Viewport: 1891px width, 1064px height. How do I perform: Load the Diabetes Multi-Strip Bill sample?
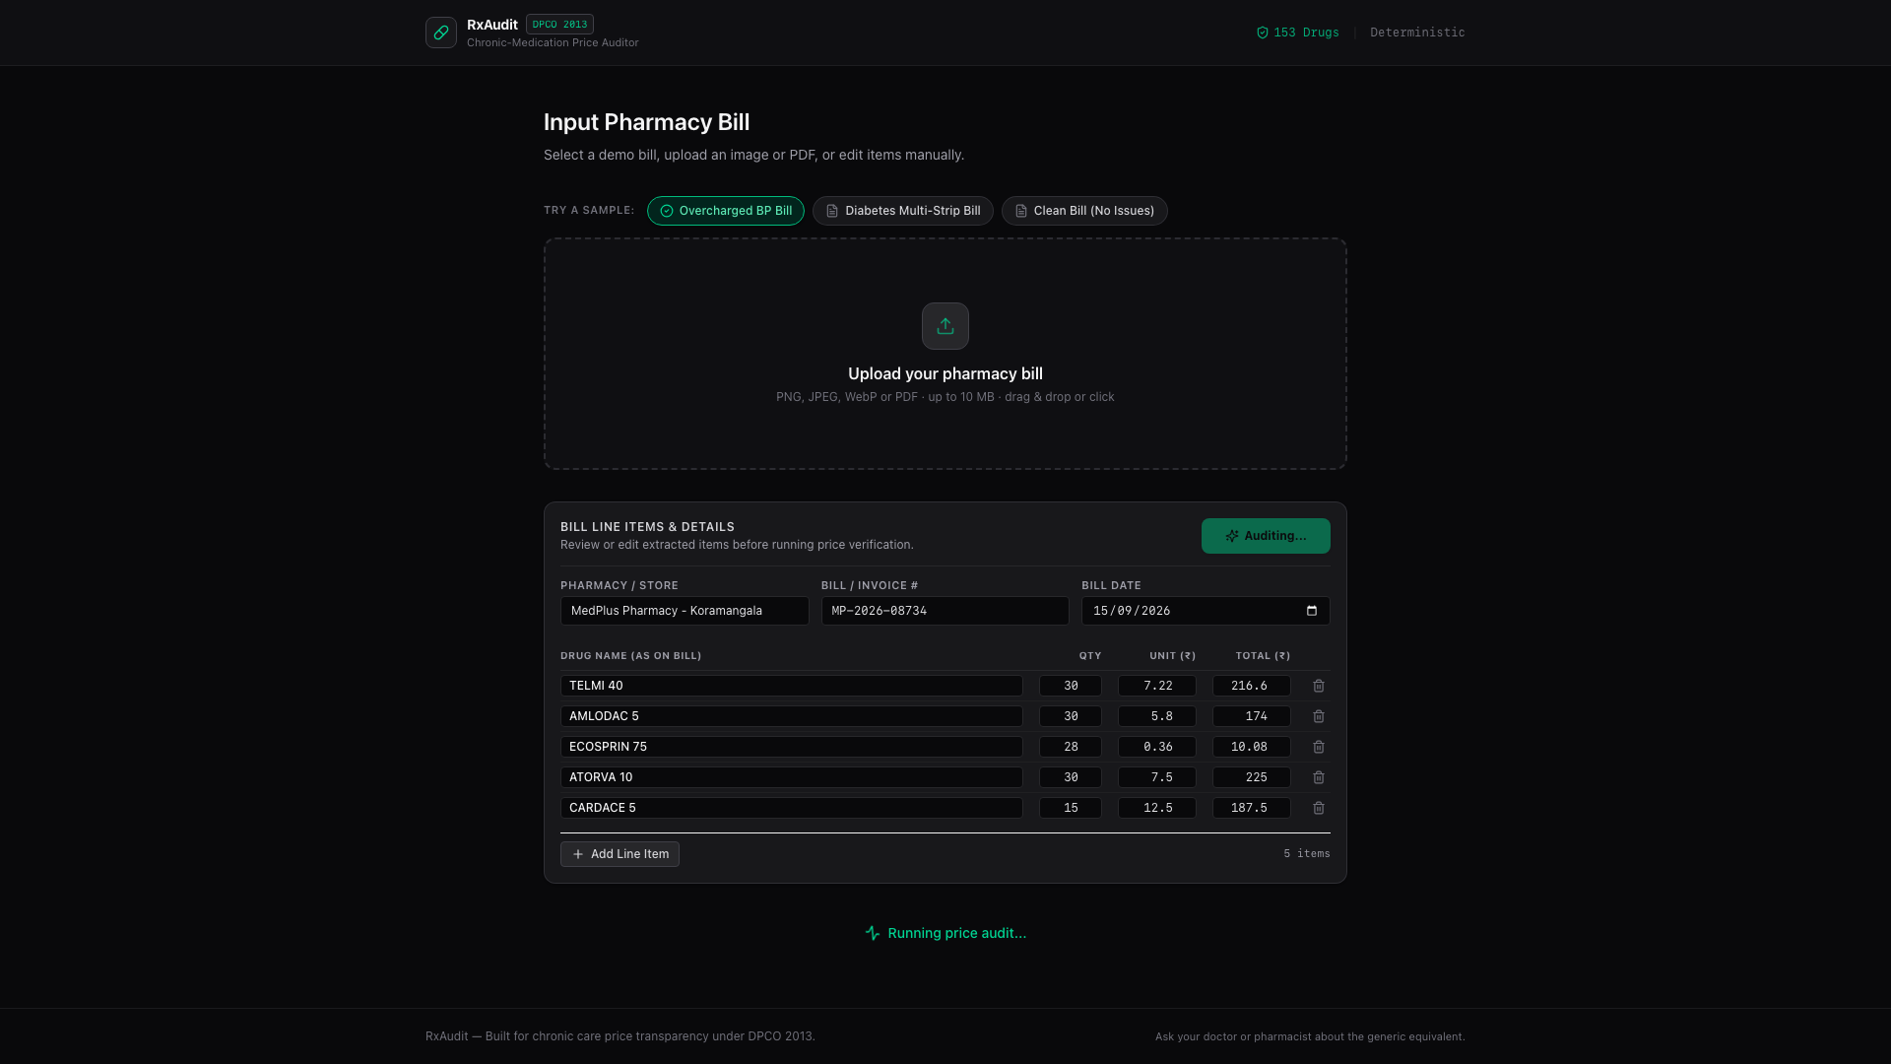903,211
